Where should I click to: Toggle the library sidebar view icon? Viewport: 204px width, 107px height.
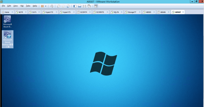(x=75, y=6)
